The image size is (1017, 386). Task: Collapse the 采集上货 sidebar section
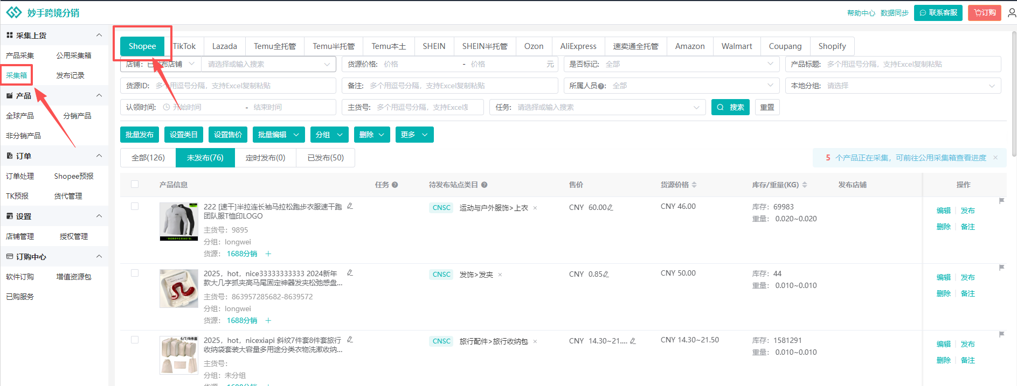tap(99, 36)
